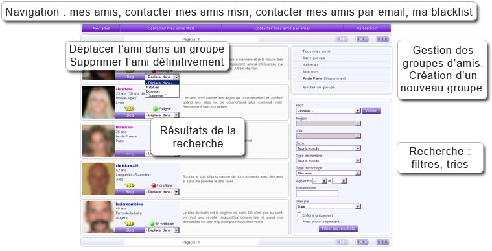Tick the En ligne uniquement checkbox
The image size is (492, 251).
point(299,215)
